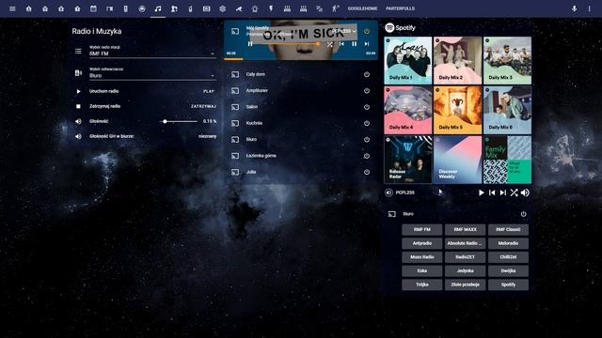This screenshot has height=338, width=602.
Task: Open the running person icon tab
Action: tap(336, 8)
